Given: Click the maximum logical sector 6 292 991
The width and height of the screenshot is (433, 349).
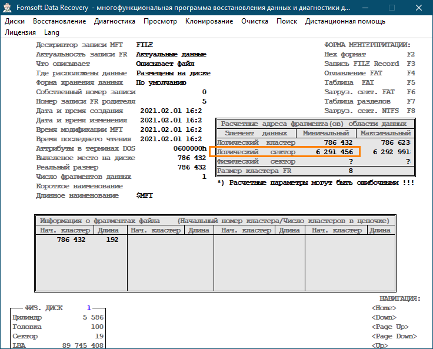Looking at the screenshot, I should 391,152.
